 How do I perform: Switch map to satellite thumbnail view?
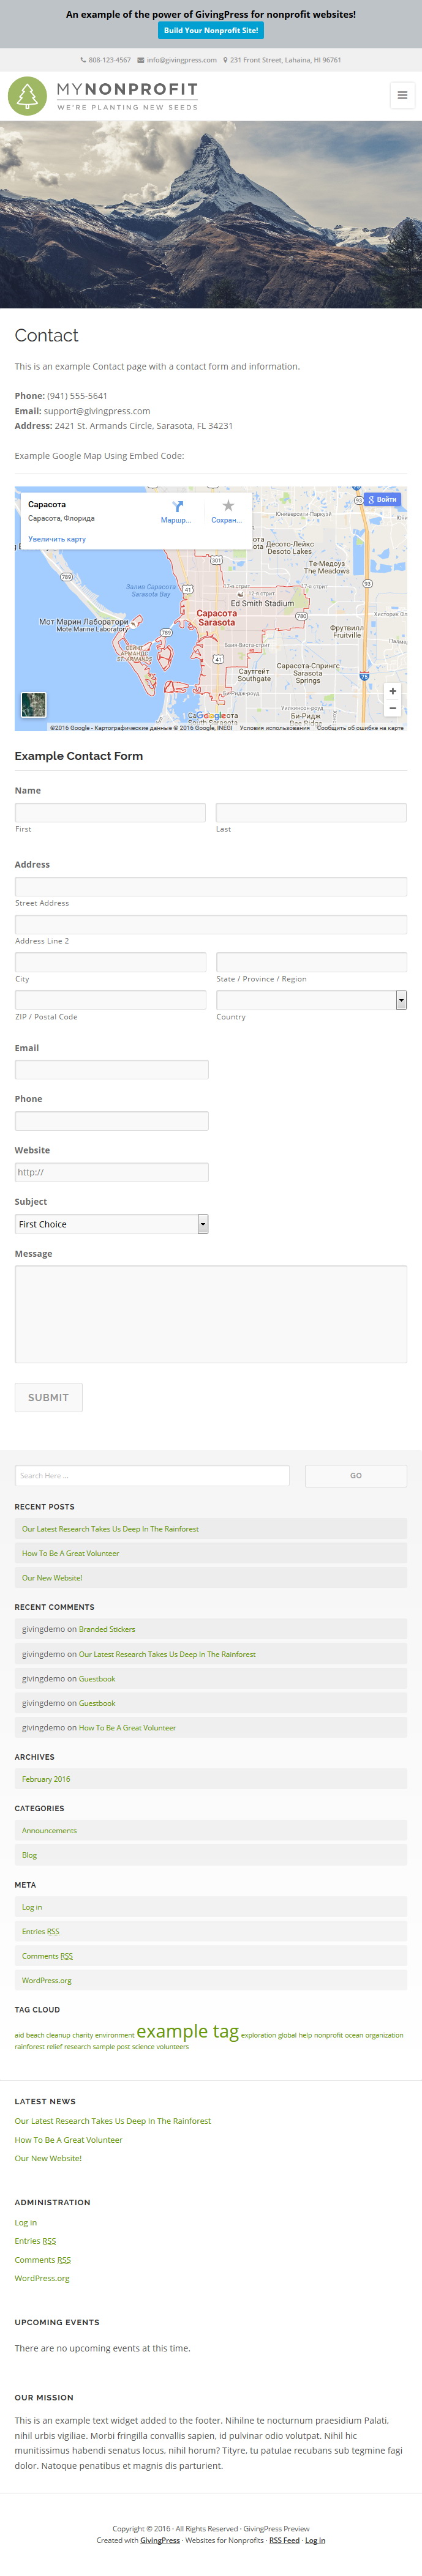[x=34, y=704]
